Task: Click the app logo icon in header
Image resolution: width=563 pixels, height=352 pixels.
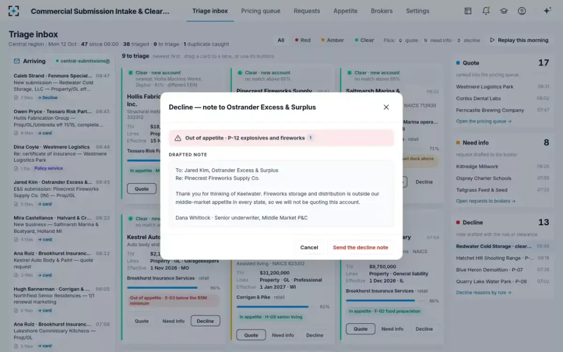Action: [14, 11]
